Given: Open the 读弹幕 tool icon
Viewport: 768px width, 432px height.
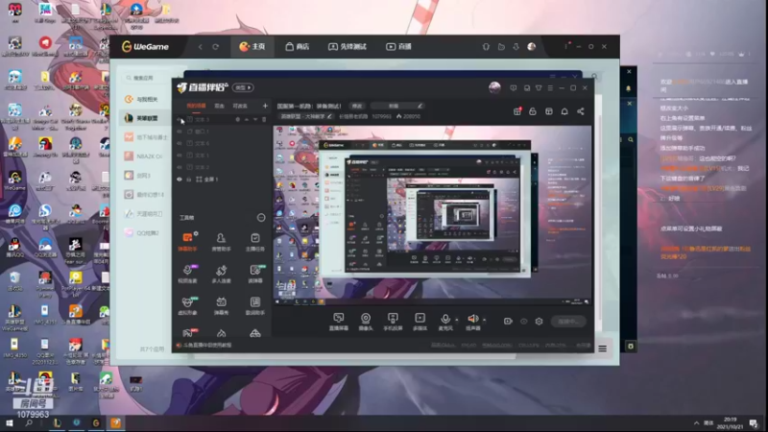Looking at the screenshot, I should point(255,274).
